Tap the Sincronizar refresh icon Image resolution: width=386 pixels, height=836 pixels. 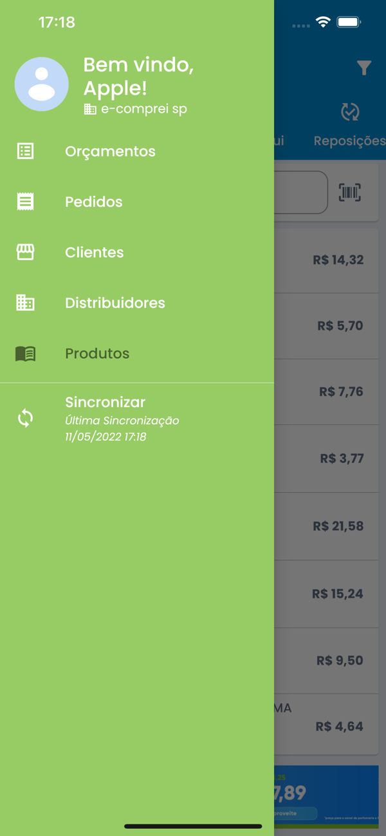click(25, 419)
